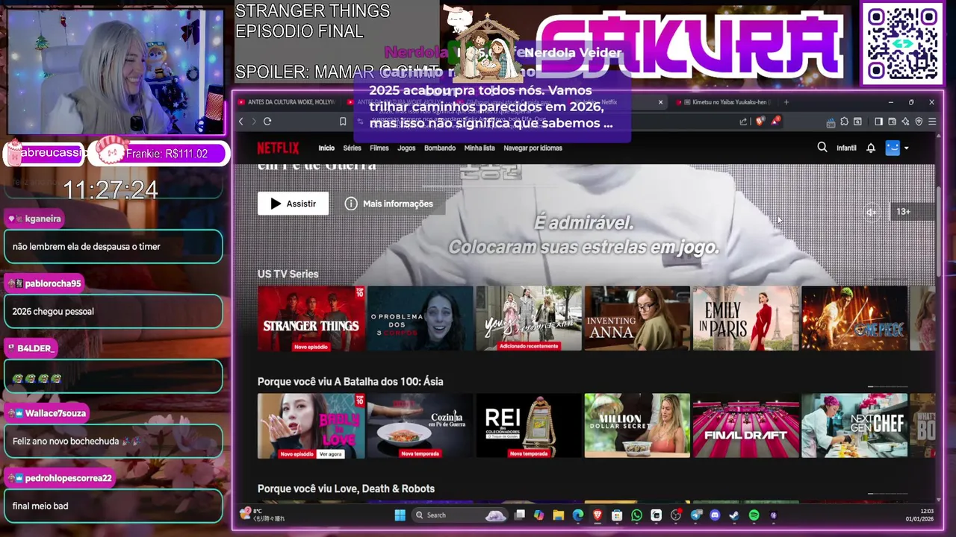Bookmark this page in the browser
The width and height of the screenshot is (956, 537).
coord(343,122)
